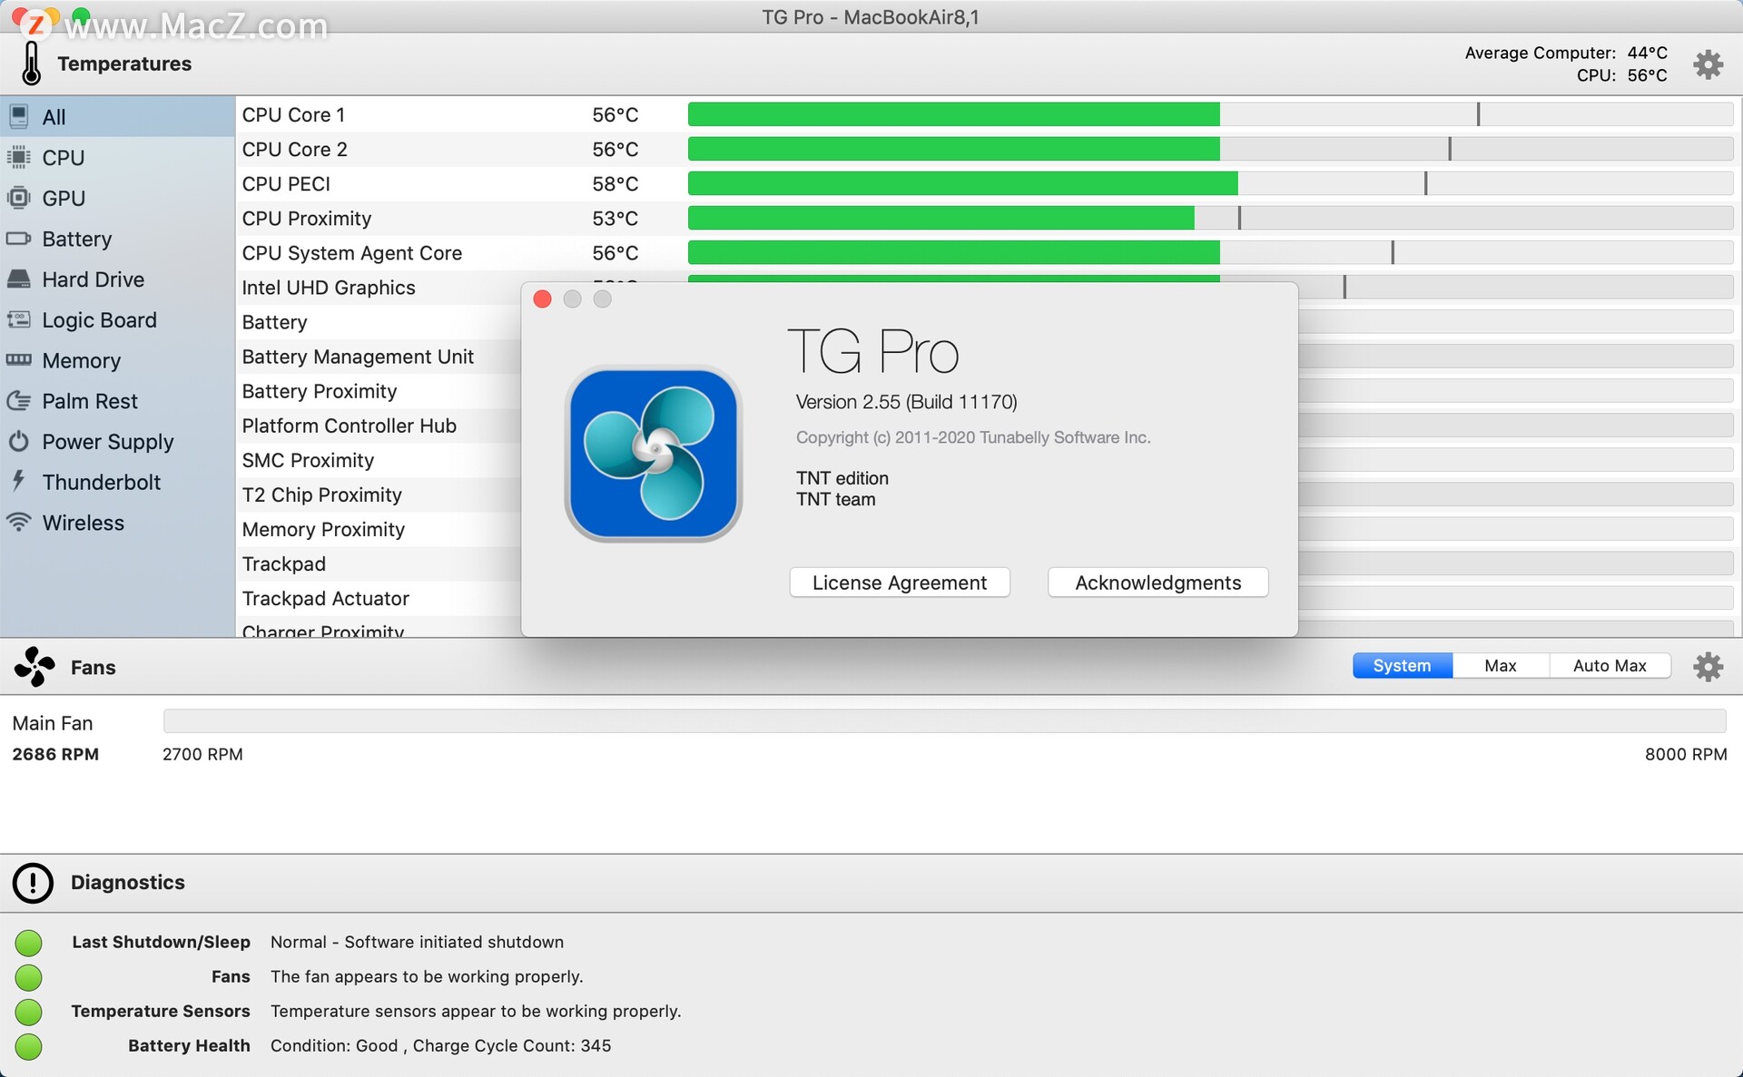Screen dimensions: 1743x1077
Task: Click the 2700 RPM minimum label
Action: 202,754
